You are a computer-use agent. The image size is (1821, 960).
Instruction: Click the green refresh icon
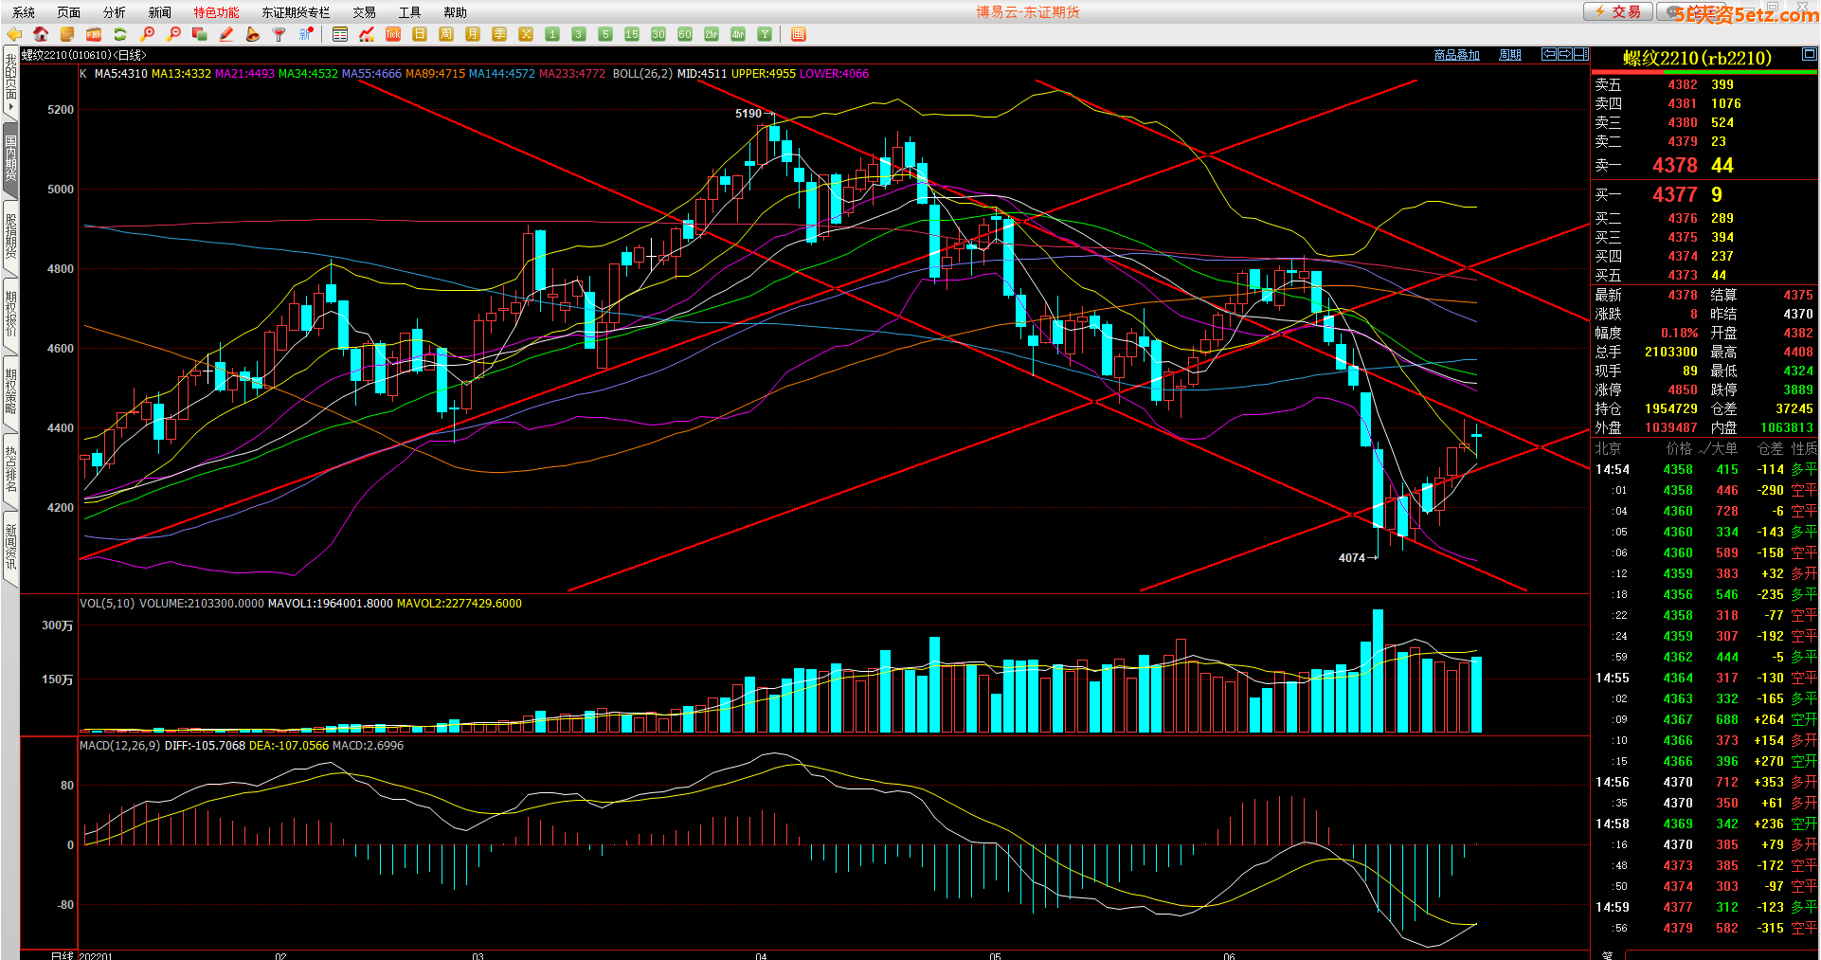pos(120,34)
